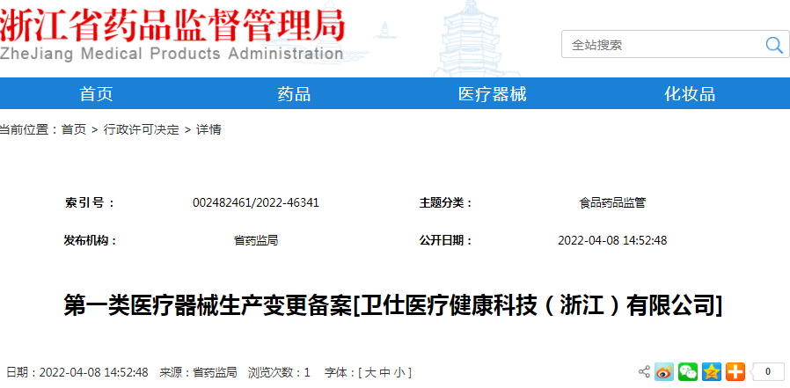790x388 pixels.
Task: Open the 首页 navigation tab
Action: 96,94
